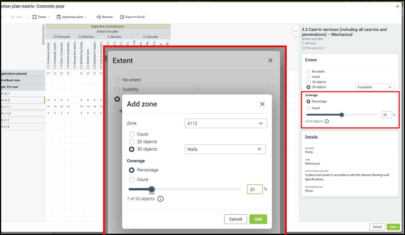405x235 pixels.
Task: Select No extent in Extent dialog
Action: [117, 80]
